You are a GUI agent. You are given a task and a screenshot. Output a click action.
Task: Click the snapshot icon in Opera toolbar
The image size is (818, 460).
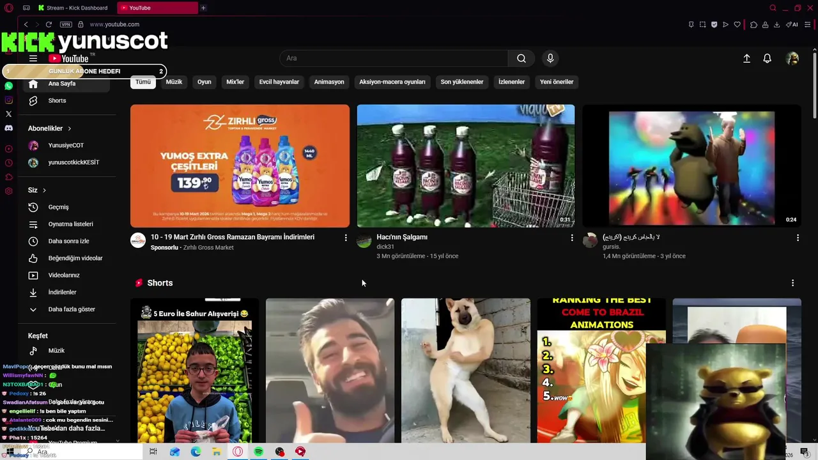click(702, 24)
